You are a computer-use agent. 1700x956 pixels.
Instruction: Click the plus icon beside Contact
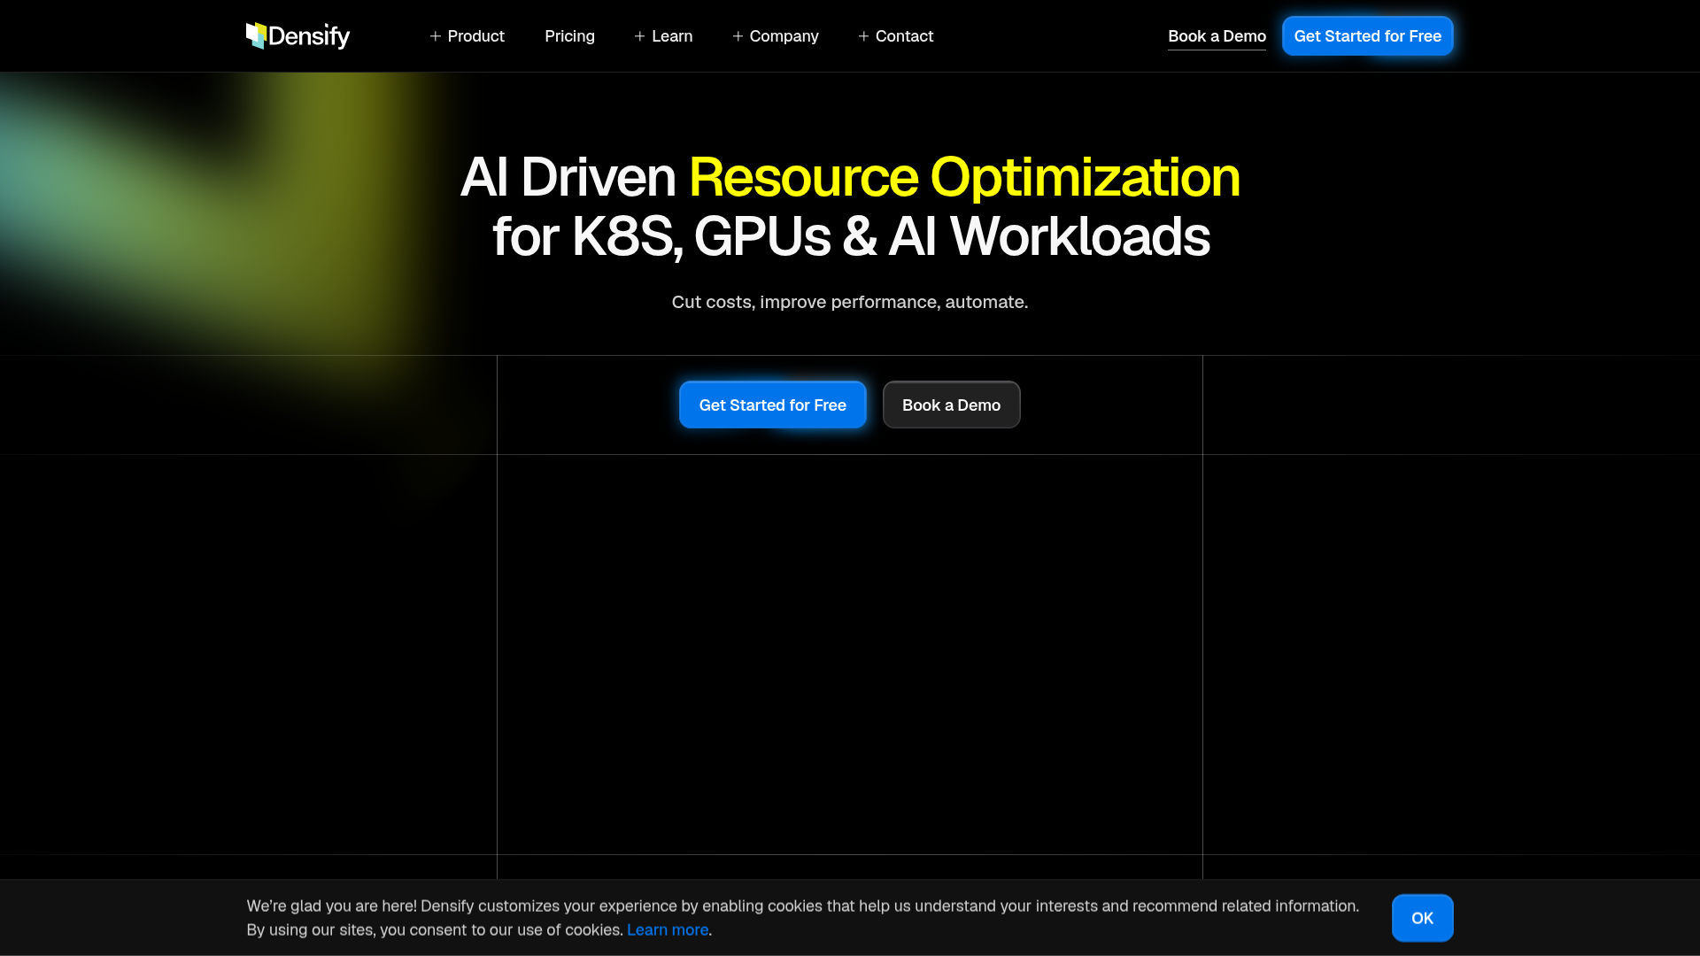point(862,36)
